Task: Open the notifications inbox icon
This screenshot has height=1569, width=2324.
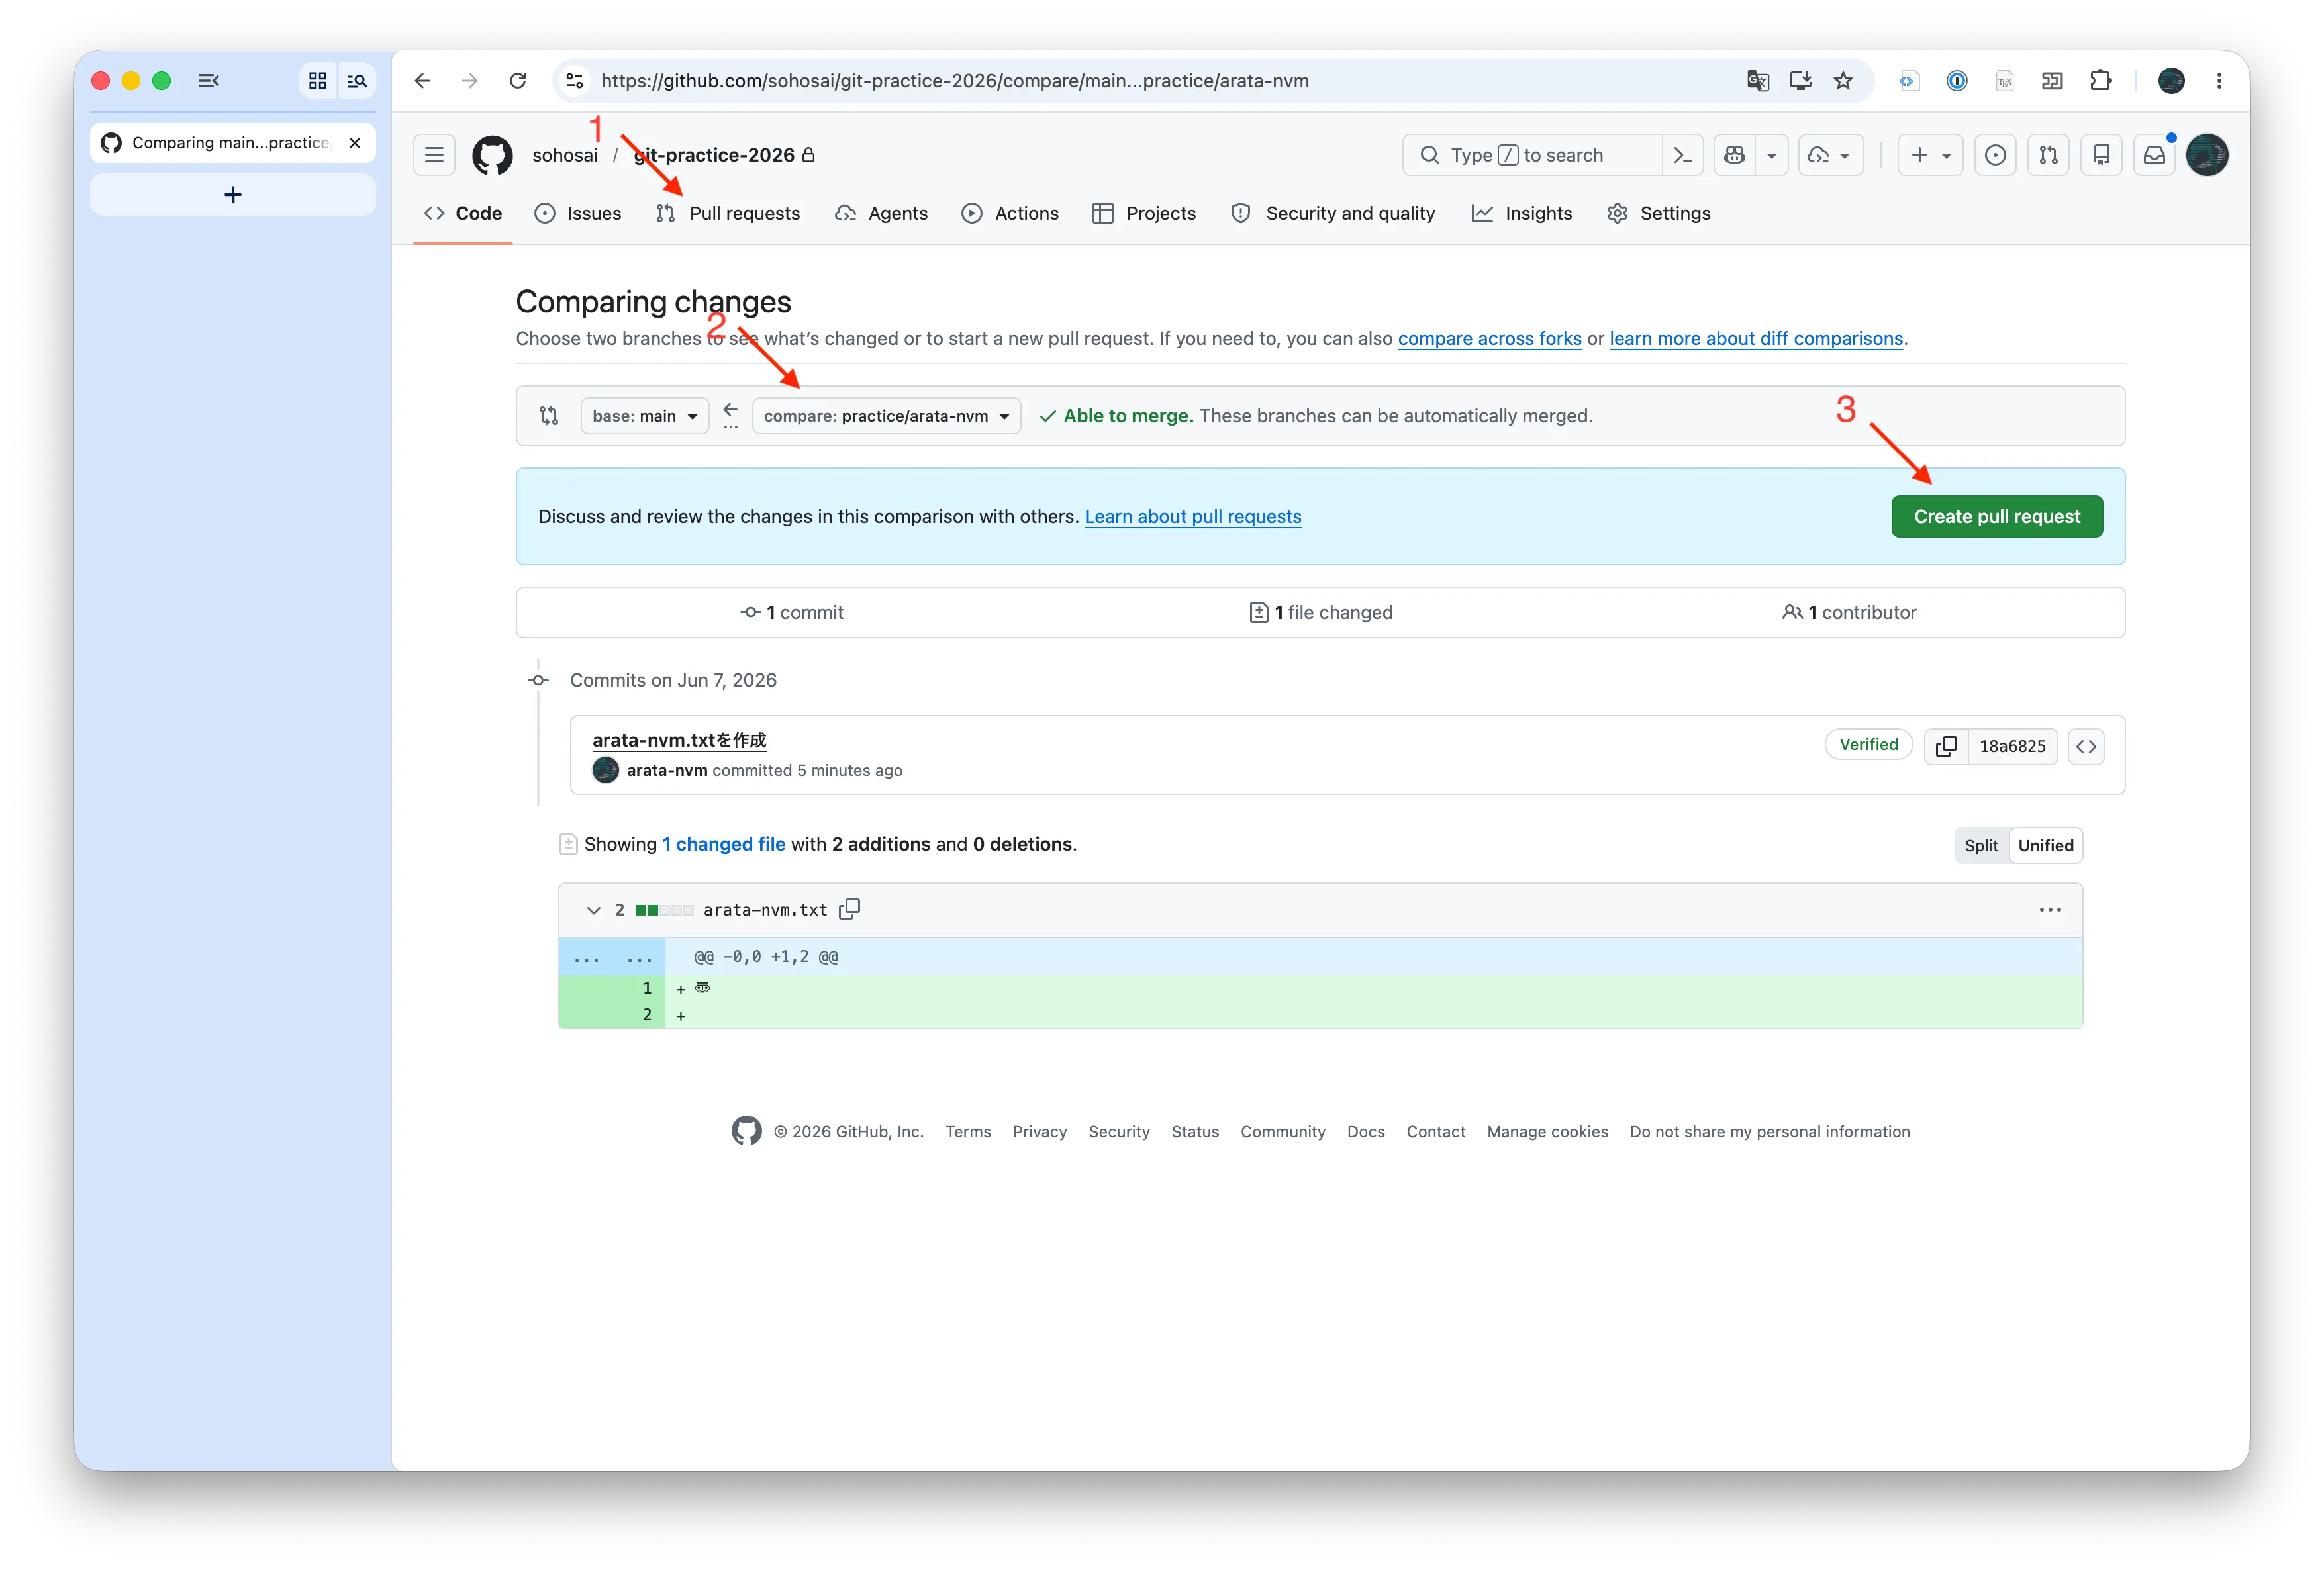Action: click(2154, 155)
